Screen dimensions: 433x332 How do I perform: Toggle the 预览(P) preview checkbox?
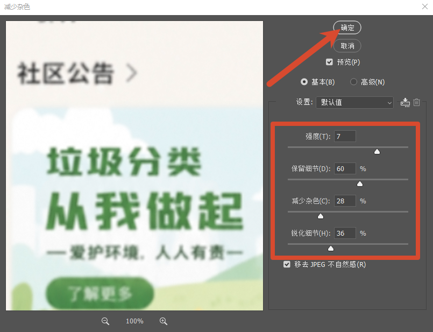[329, 62]
